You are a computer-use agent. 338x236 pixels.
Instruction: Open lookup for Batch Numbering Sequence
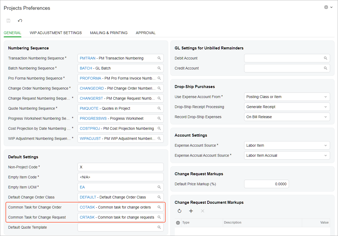coord(159,68)
